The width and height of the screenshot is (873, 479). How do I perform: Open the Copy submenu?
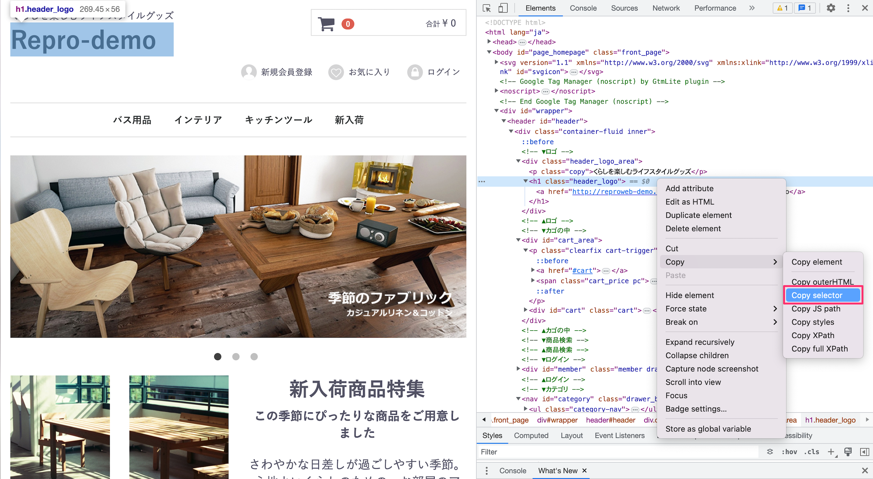[x=721, y=262]
